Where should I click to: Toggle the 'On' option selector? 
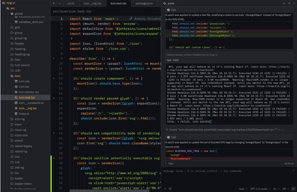pos(276,189)
